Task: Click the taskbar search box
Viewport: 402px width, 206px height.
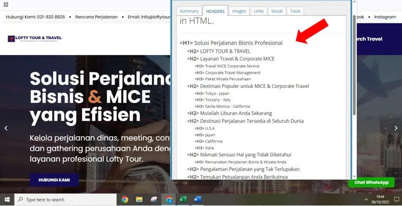Action: tap(65, 199)
